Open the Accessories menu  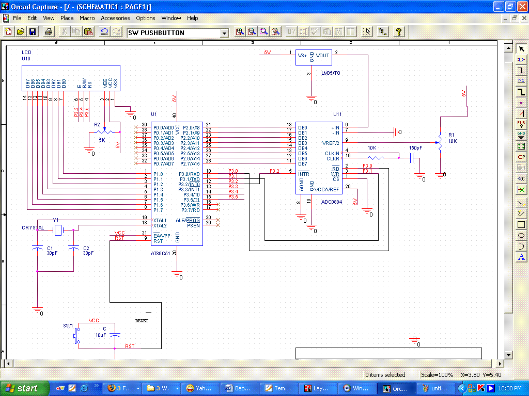pos(115,18)
